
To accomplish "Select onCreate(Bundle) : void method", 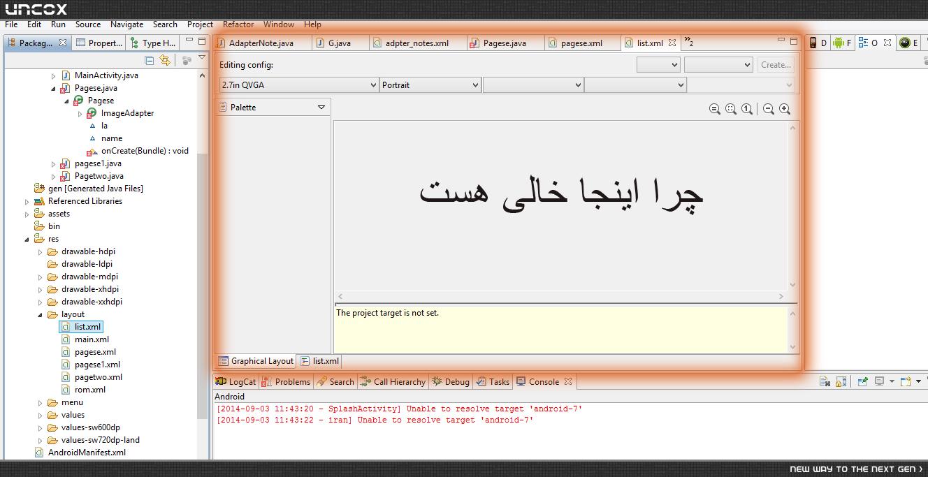I will coord(145,151).
